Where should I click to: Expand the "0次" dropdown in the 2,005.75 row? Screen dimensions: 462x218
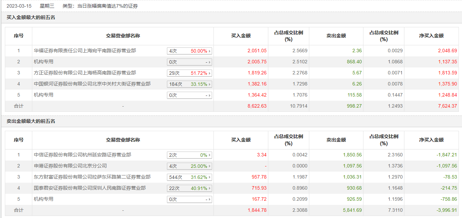190,62
